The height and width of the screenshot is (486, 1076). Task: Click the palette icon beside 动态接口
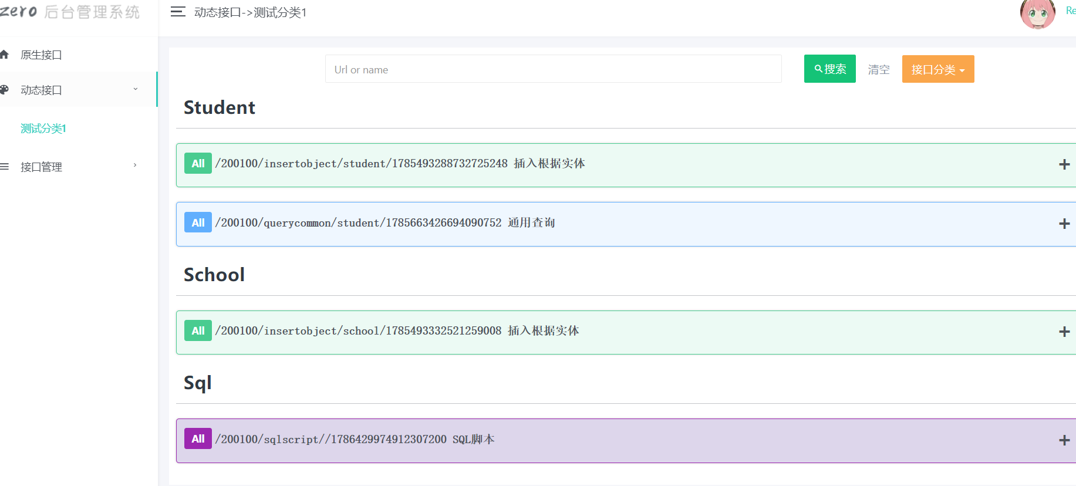[5, 90]
